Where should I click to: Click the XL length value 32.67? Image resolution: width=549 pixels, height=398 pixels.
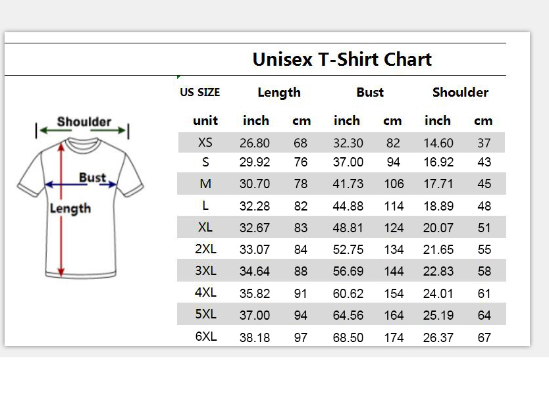coord(255,228)
